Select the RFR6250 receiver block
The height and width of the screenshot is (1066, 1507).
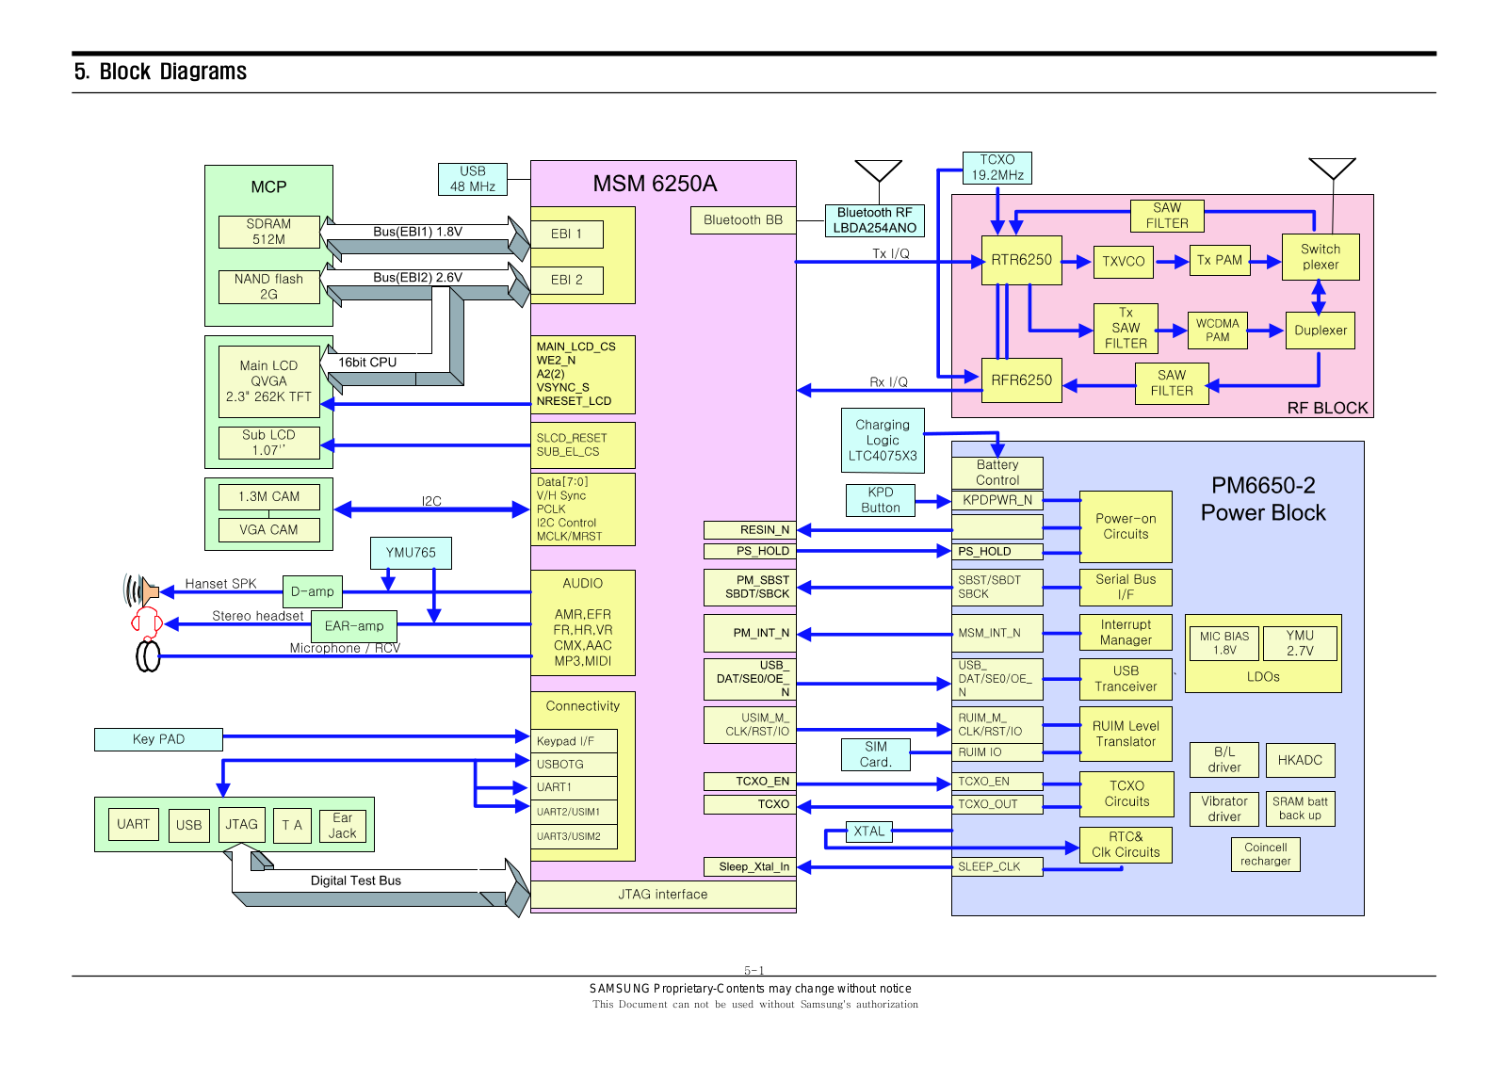point(1022,380)
